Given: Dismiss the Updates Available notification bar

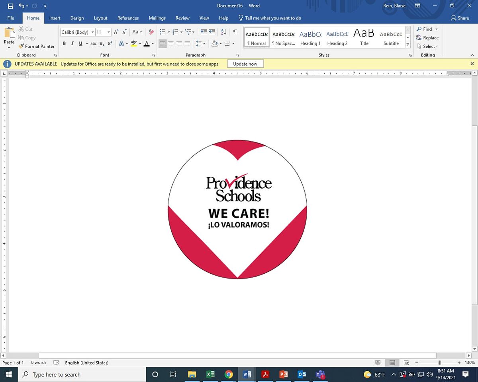Looking at the screenshot, I should (472, 64).
